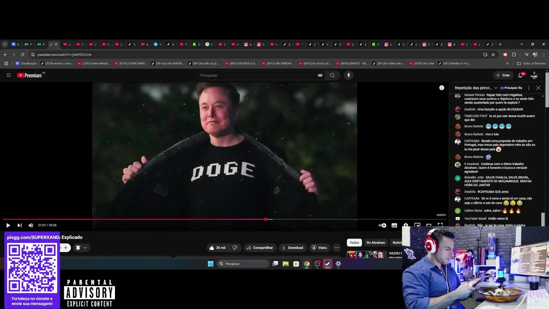Image resolution: width=549 pixels, height=309 pixels.
Task: Open more actions ellipsis under video
Action: pyautogui.click(x=337, y=248)
